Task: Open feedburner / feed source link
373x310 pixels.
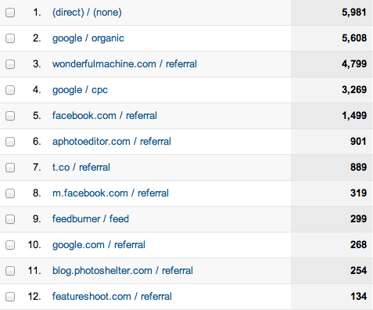Action: 91,219
